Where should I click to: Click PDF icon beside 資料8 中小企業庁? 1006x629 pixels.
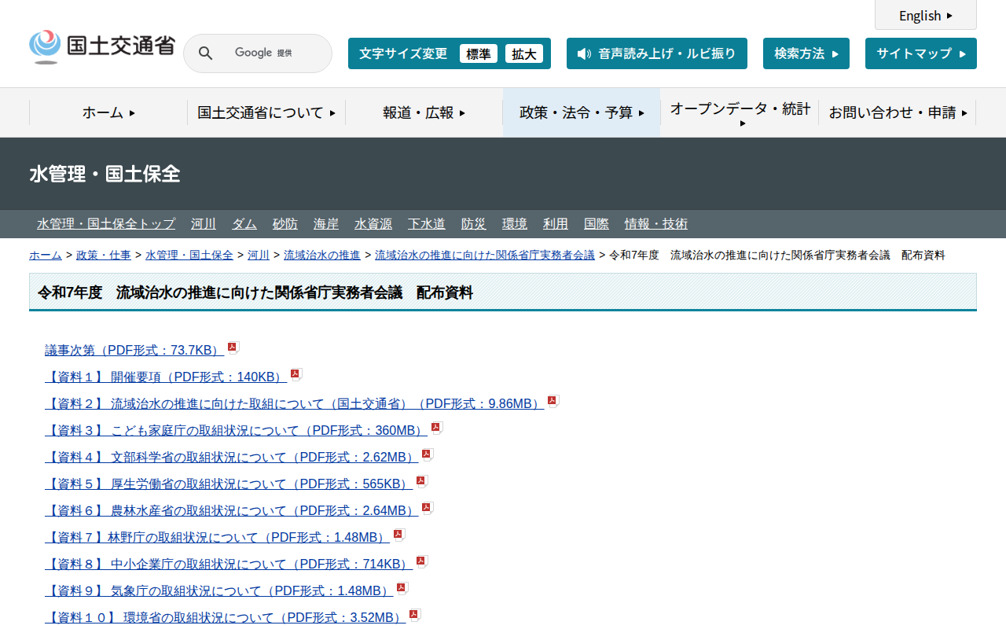coord(422,562)
